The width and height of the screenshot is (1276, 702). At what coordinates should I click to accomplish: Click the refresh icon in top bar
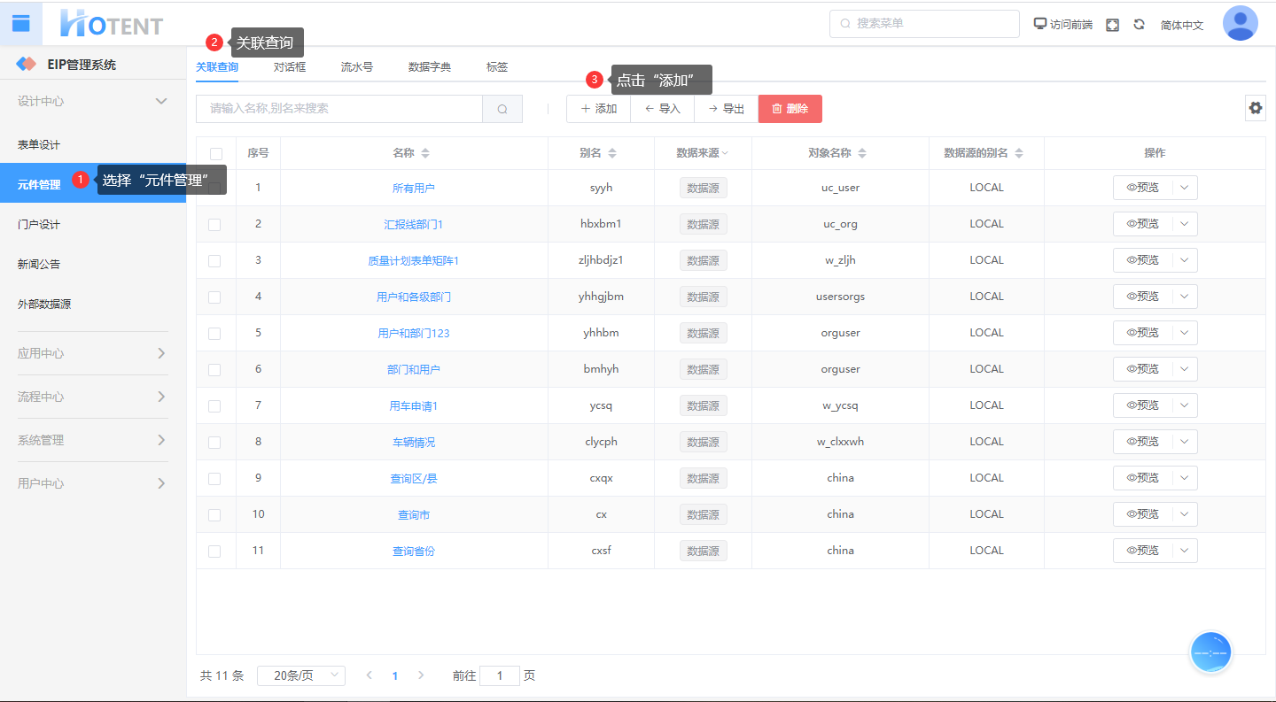(1140, 25)
